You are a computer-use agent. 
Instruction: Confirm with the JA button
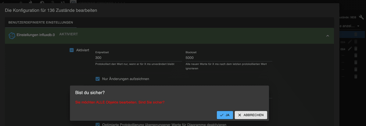pyautogui.click(x=225, y=115)
